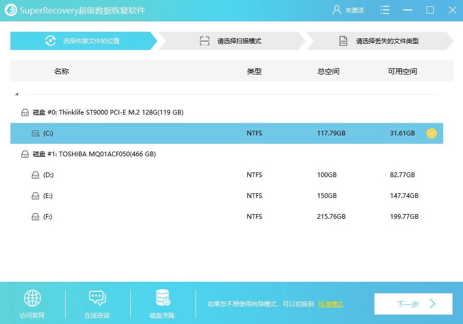Maximize the SuperRecovery window

pyautogui.click(x=430, y=10)
